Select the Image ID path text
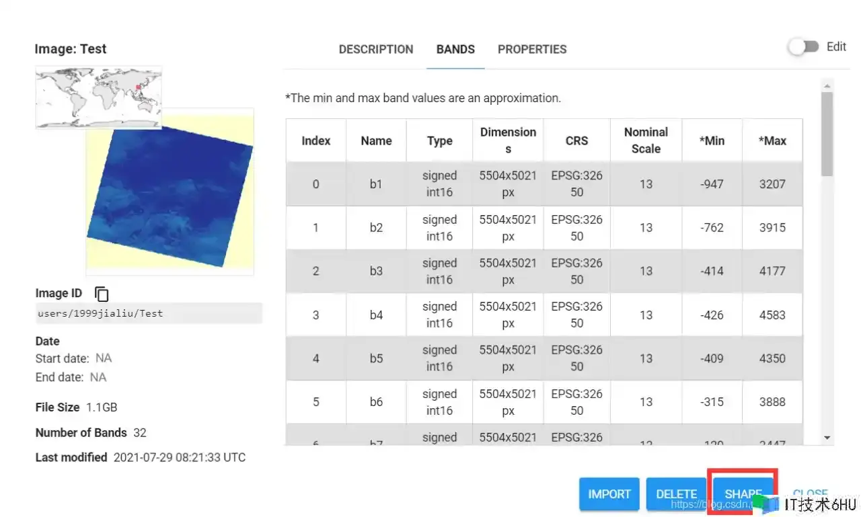Screen dimensions: 861x517 tap(100, 313)
